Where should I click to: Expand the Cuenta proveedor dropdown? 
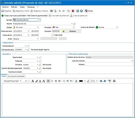click(x=38, y=72)
